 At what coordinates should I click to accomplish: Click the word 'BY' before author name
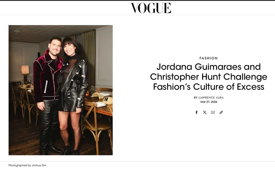click(x=196, y=98)
